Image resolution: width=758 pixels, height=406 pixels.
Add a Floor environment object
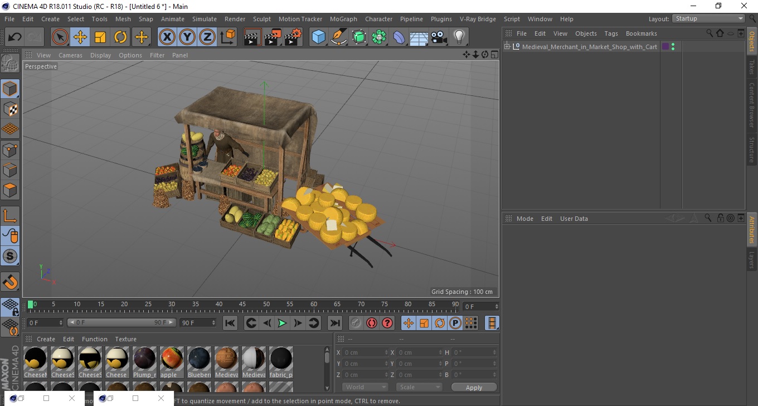pos(419,37)
